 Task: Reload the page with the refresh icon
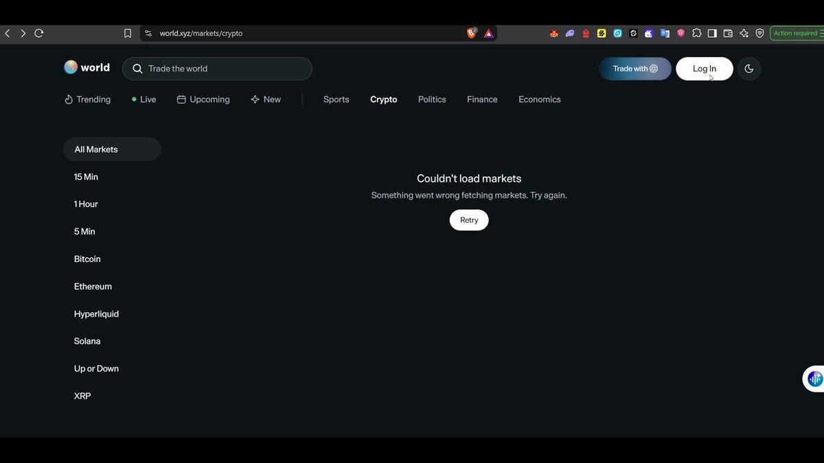click(39, 33)
